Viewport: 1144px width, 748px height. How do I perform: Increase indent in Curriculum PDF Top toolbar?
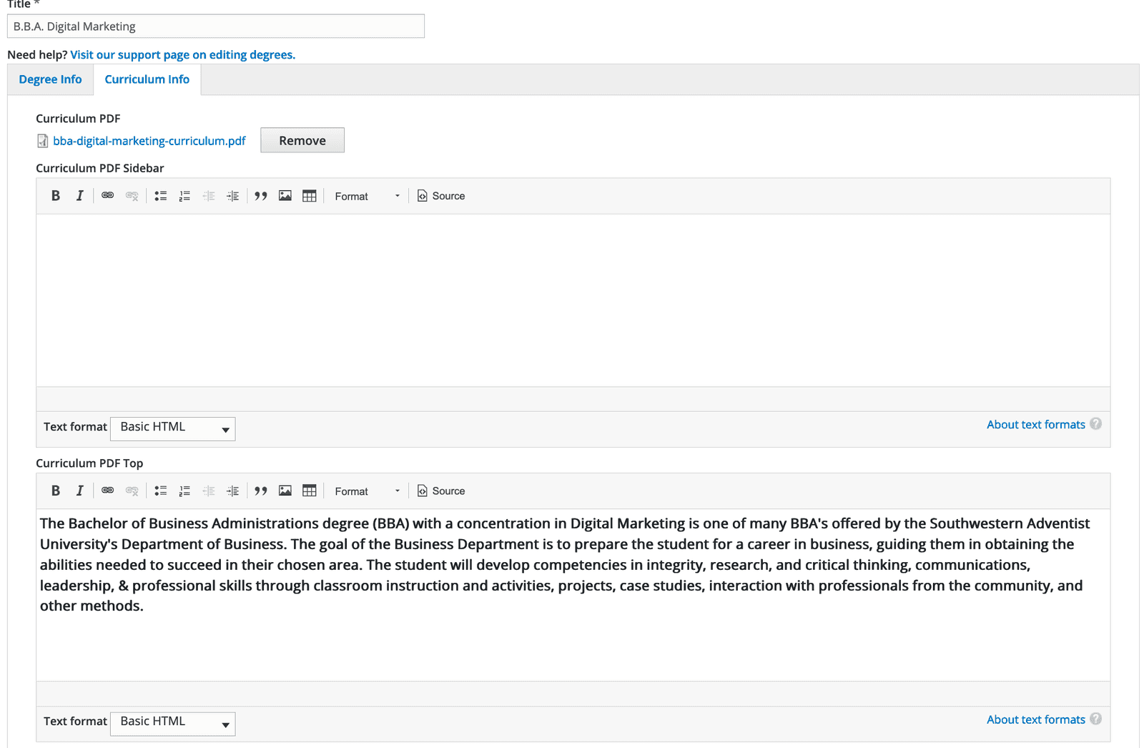tap(232, 491)
